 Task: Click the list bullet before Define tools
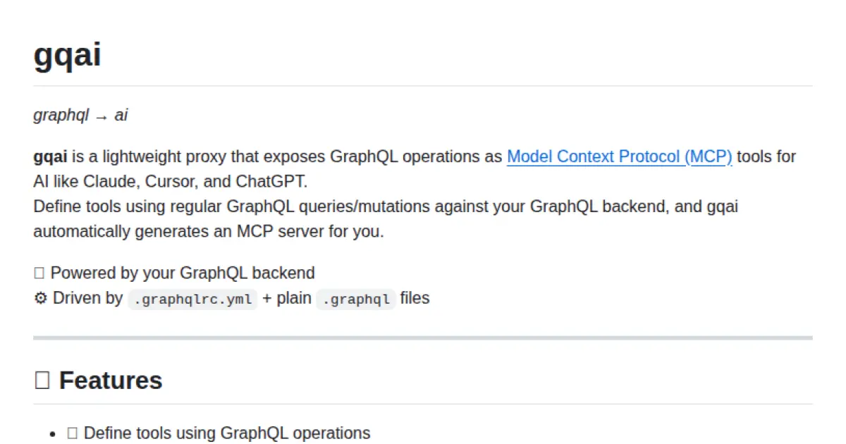(x=53, y=433)
